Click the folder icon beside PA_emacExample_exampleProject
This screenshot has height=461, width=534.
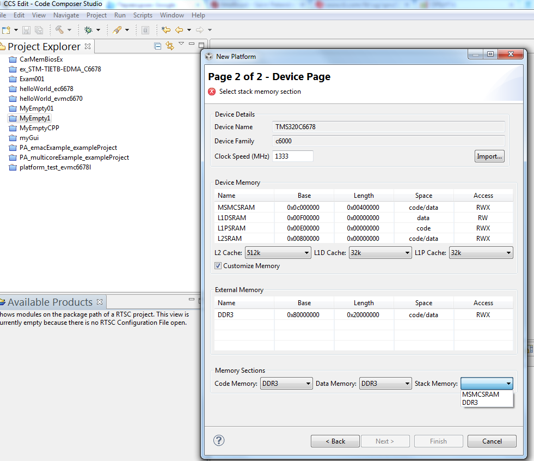[x=13, y=148]
